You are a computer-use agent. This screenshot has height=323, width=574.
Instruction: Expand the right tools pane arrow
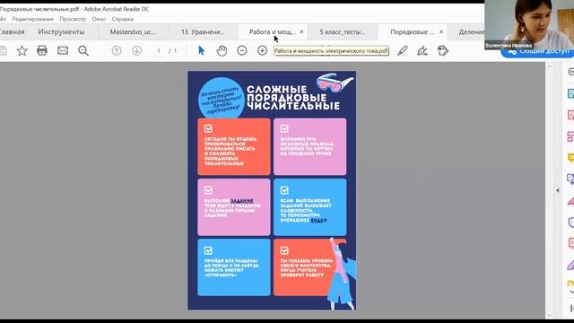click(x=558, y=190)
